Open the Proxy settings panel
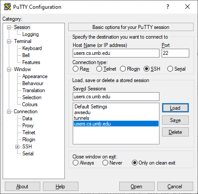198x194 pixels. (28, 126)
